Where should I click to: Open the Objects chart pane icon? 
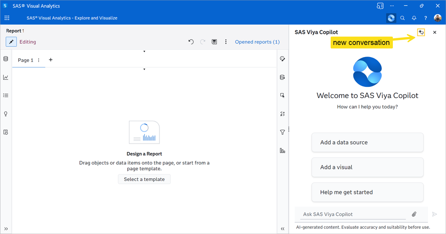6,77
